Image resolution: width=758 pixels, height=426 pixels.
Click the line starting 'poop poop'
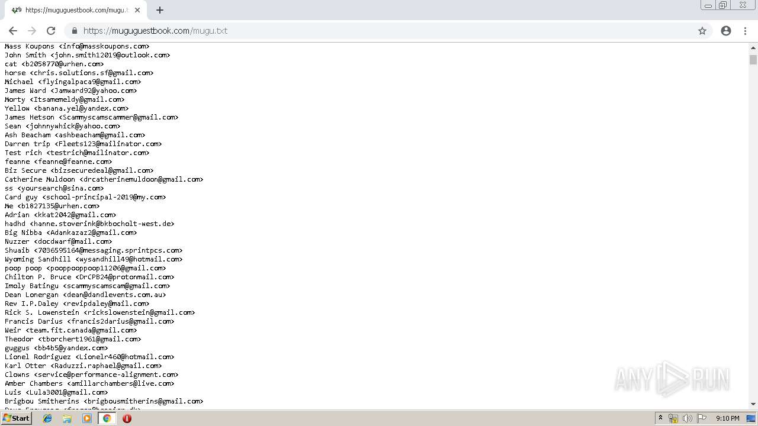pos(85,268)
